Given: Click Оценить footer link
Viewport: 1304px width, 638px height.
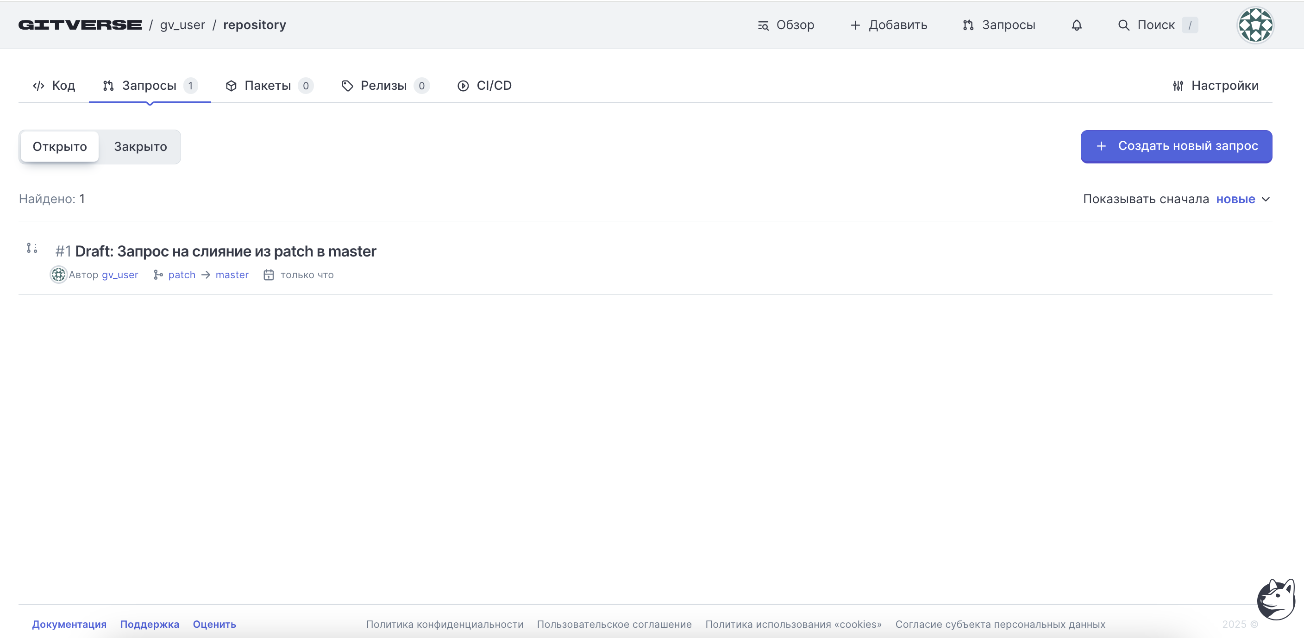Looking at the screenshot, I should pos(214,624).
